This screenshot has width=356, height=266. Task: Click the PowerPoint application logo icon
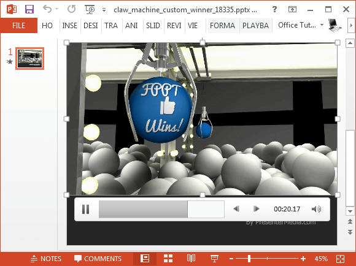(x=11, y=9)
